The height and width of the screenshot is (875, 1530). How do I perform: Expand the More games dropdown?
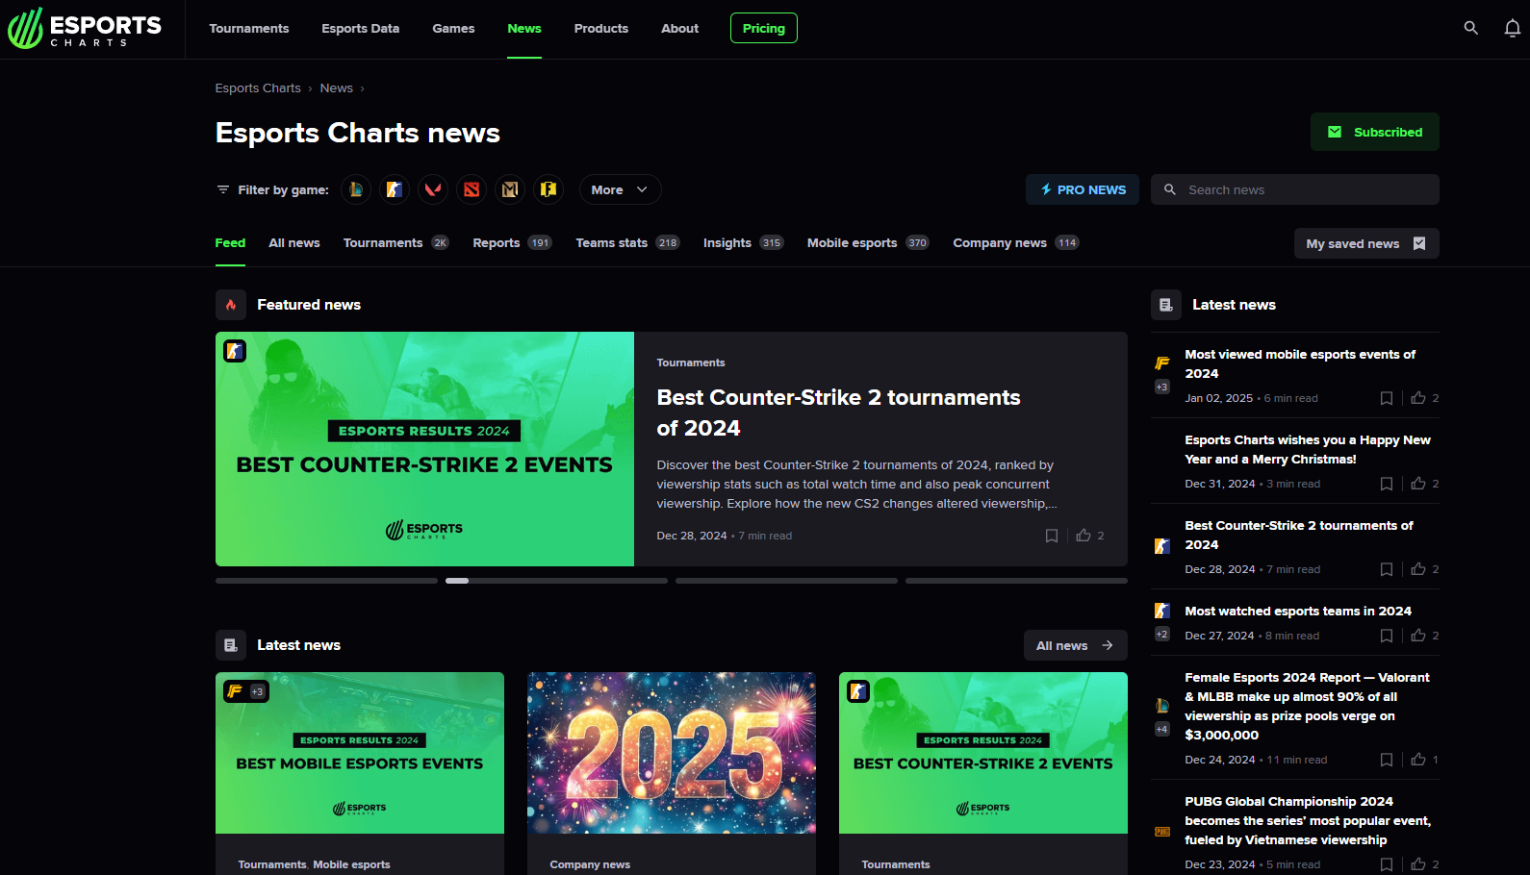pyautogui.click(x=620, y=189)
